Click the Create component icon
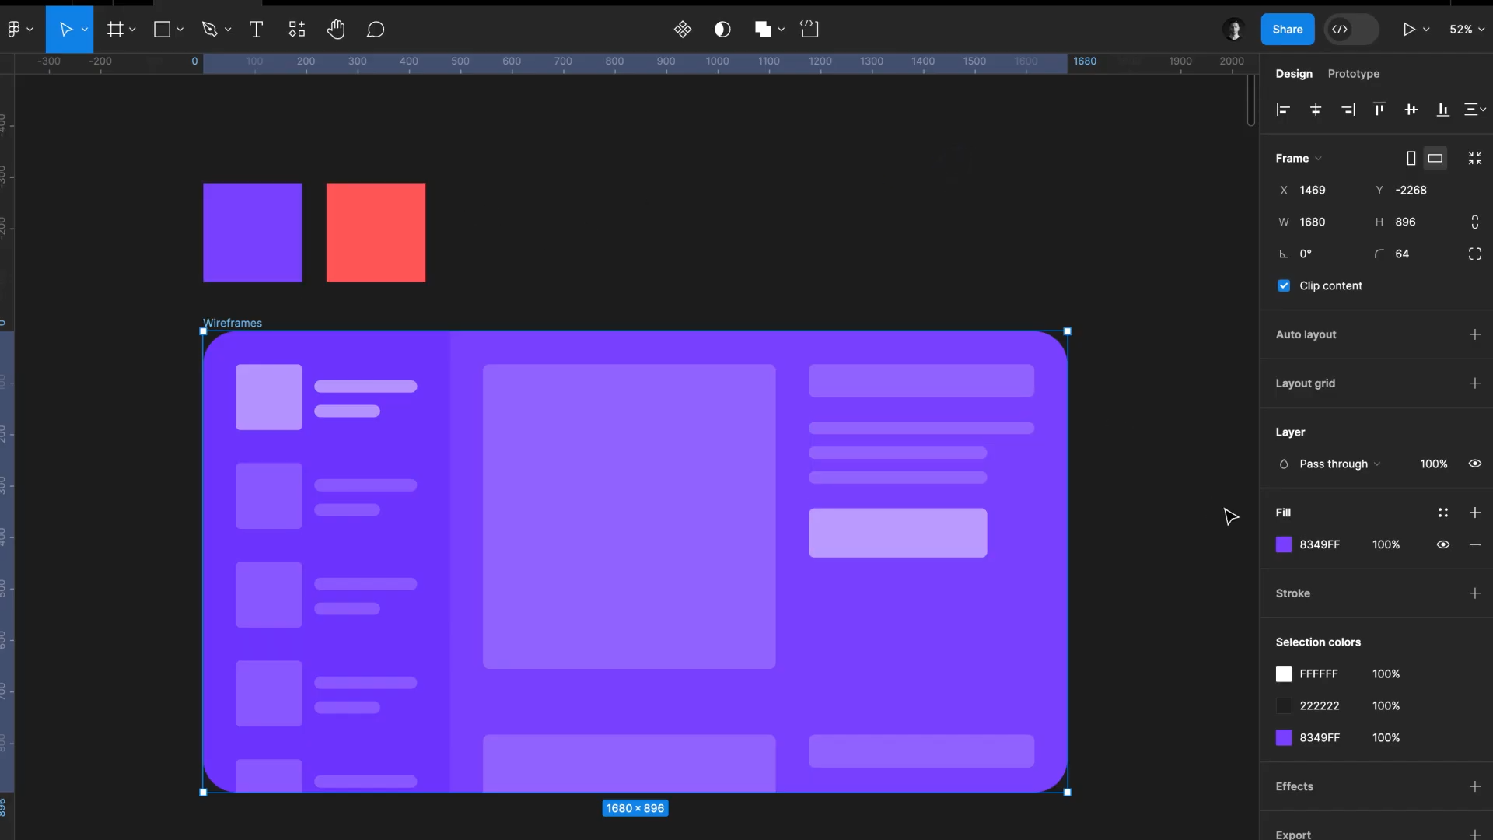1493x840 pixels. 683,30
